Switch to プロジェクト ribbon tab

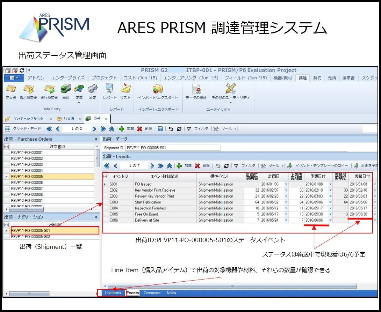pyautogui.click(x=104, y=78)
